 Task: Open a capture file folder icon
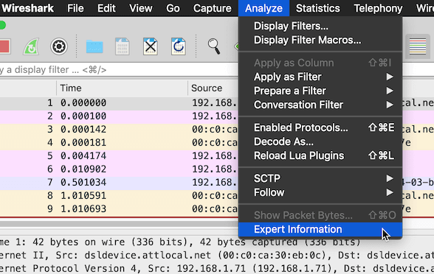[x=94, y=46]
